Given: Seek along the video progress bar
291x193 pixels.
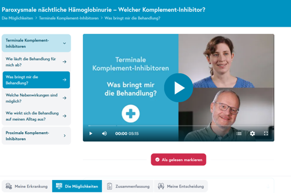Looking at the screenshot, I should [x=178, y=126].
